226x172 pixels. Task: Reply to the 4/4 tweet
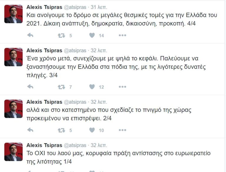[x=30, y=35]
